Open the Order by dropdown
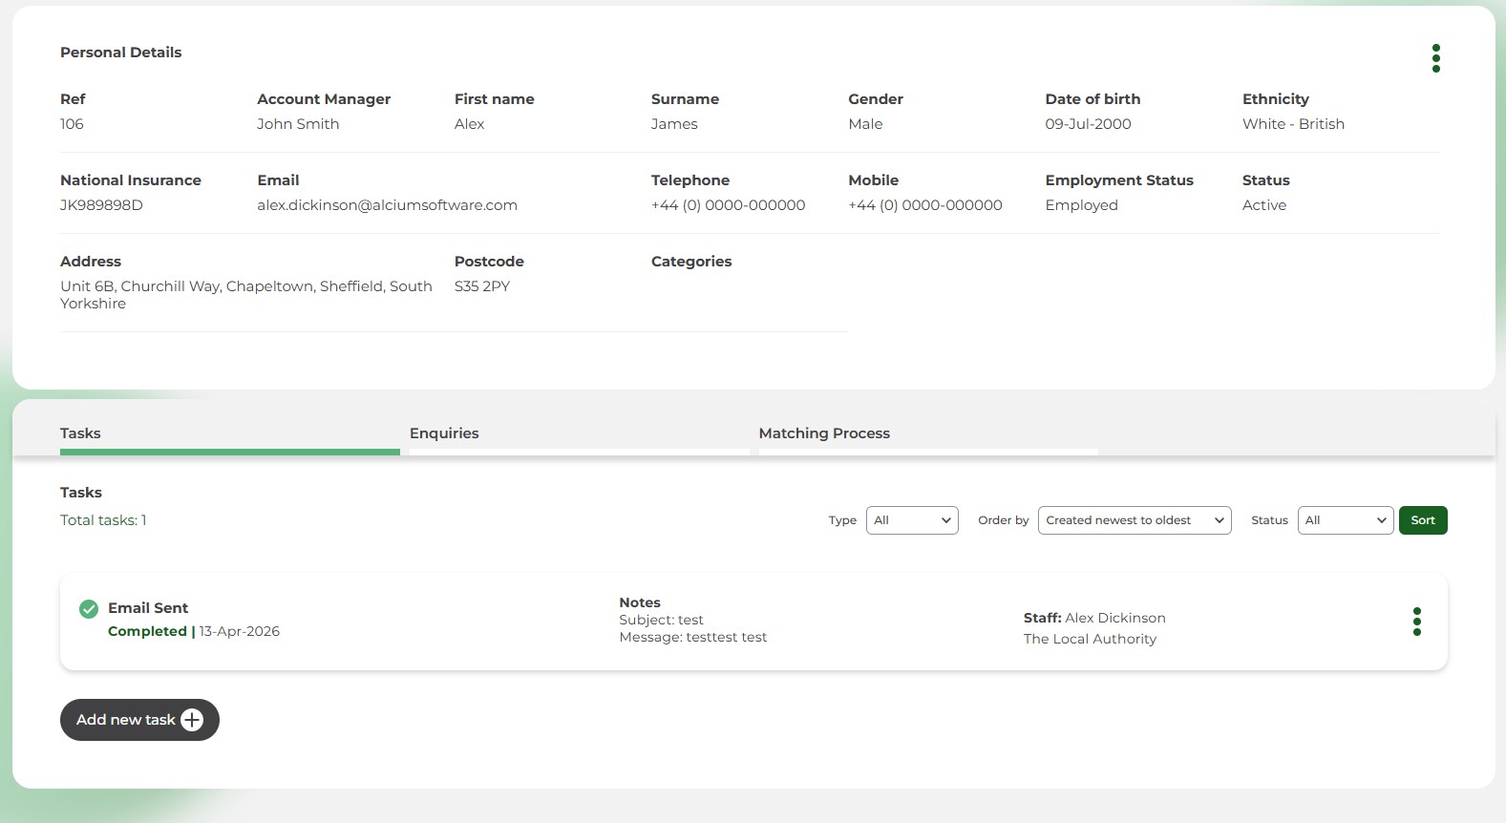1506x823 pixels. point(1135,520)
